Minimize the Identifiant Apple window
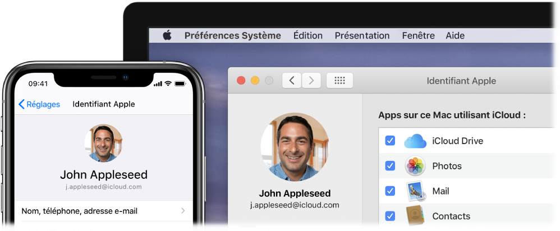This screenshot has width=560, height=231. click(x=255, y=81)
